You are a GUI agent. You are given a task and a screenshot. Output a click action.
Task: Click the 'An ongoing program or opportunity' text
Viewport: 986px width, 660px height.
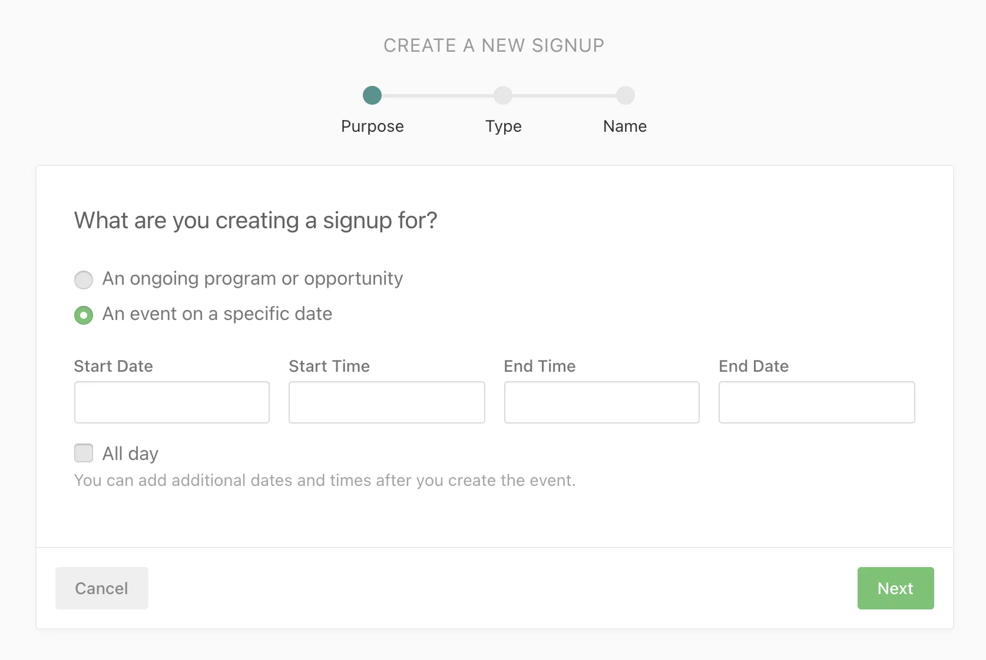pos(252,279)
